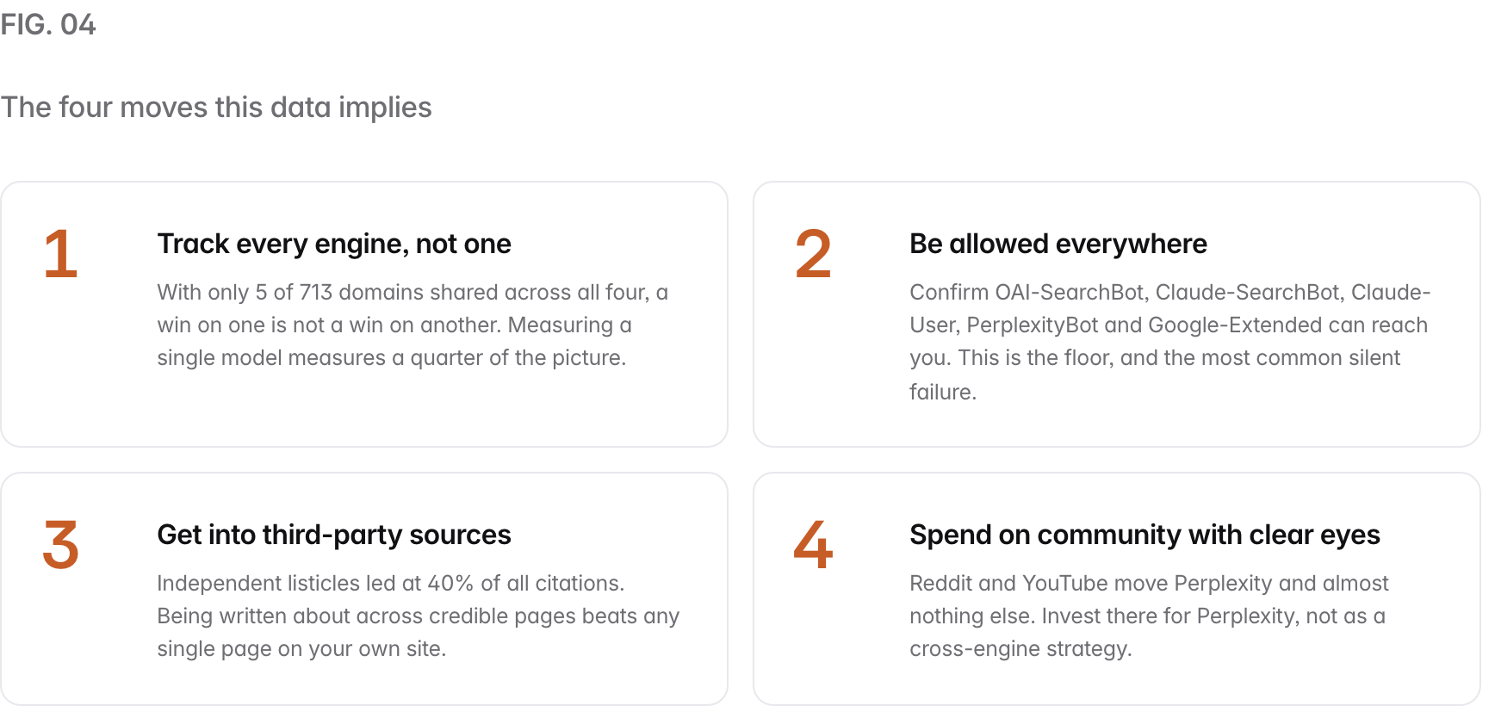The width and height of the screenshot is (1495, 718).
Task: Click the '5 of 713 domains' paragraph
Action: [x=413, y=325]
